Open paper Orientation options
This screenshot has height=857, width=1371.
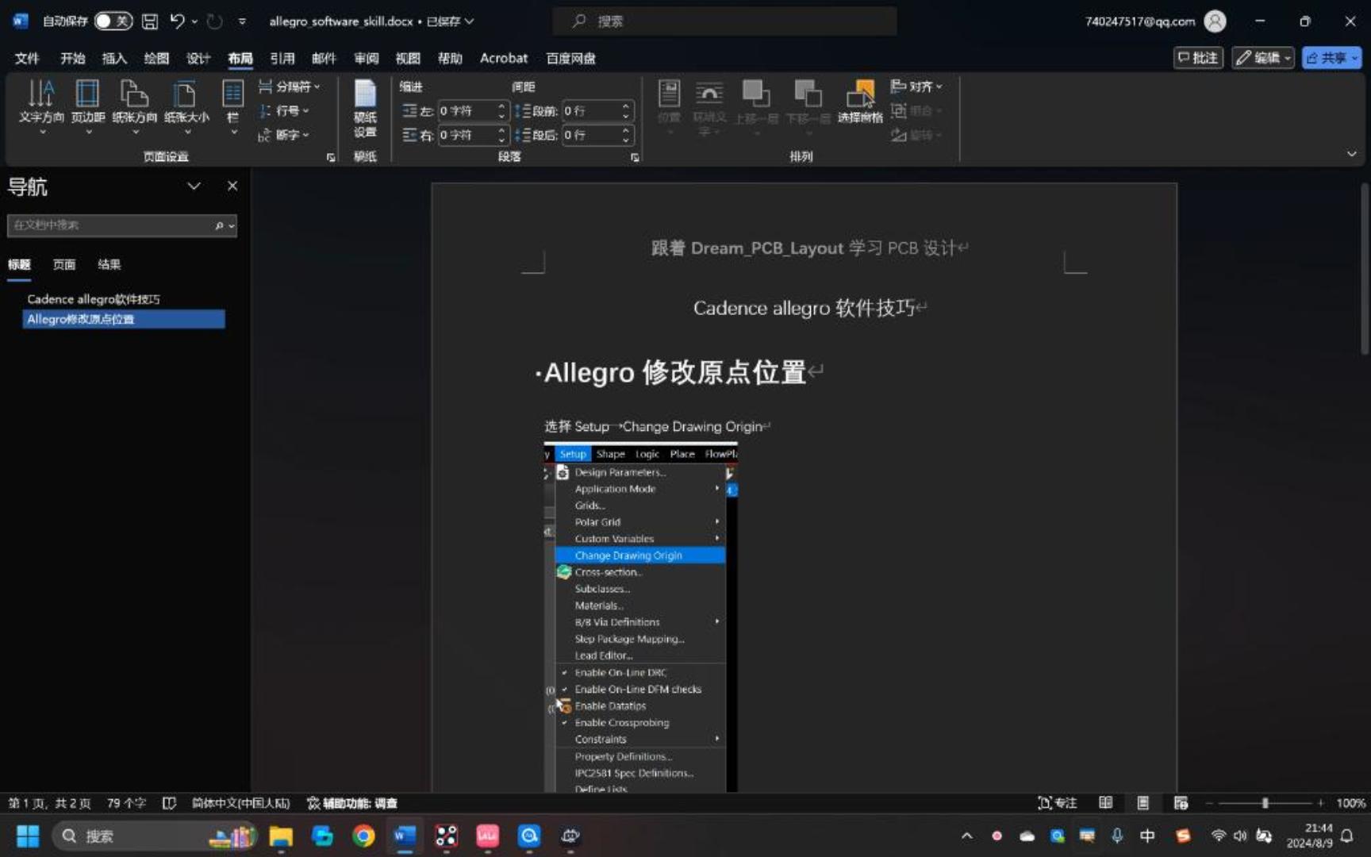[x=134, y=106]
